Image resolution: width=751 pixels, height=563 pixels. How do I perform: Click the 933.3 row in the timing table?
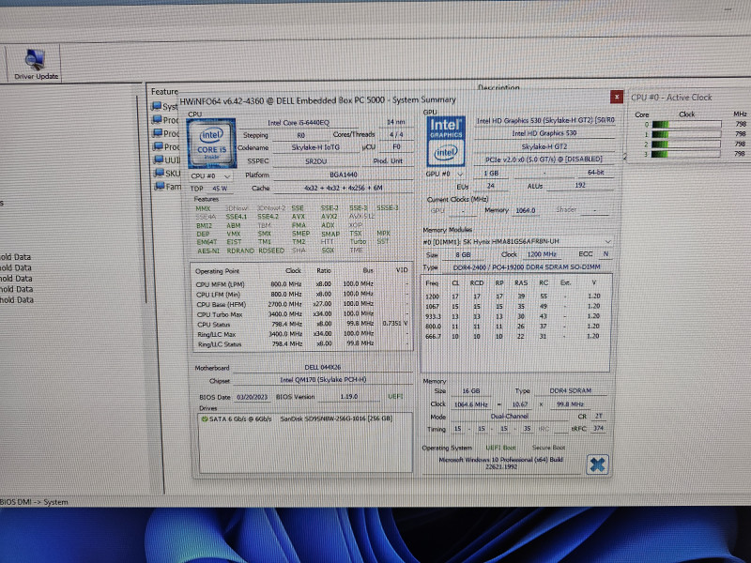coord(513,316)
